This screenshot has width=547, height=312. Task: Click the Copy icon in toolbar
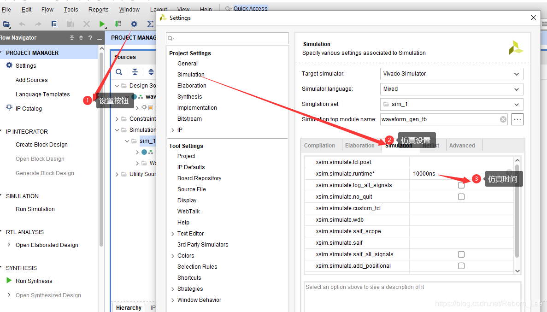54,24
